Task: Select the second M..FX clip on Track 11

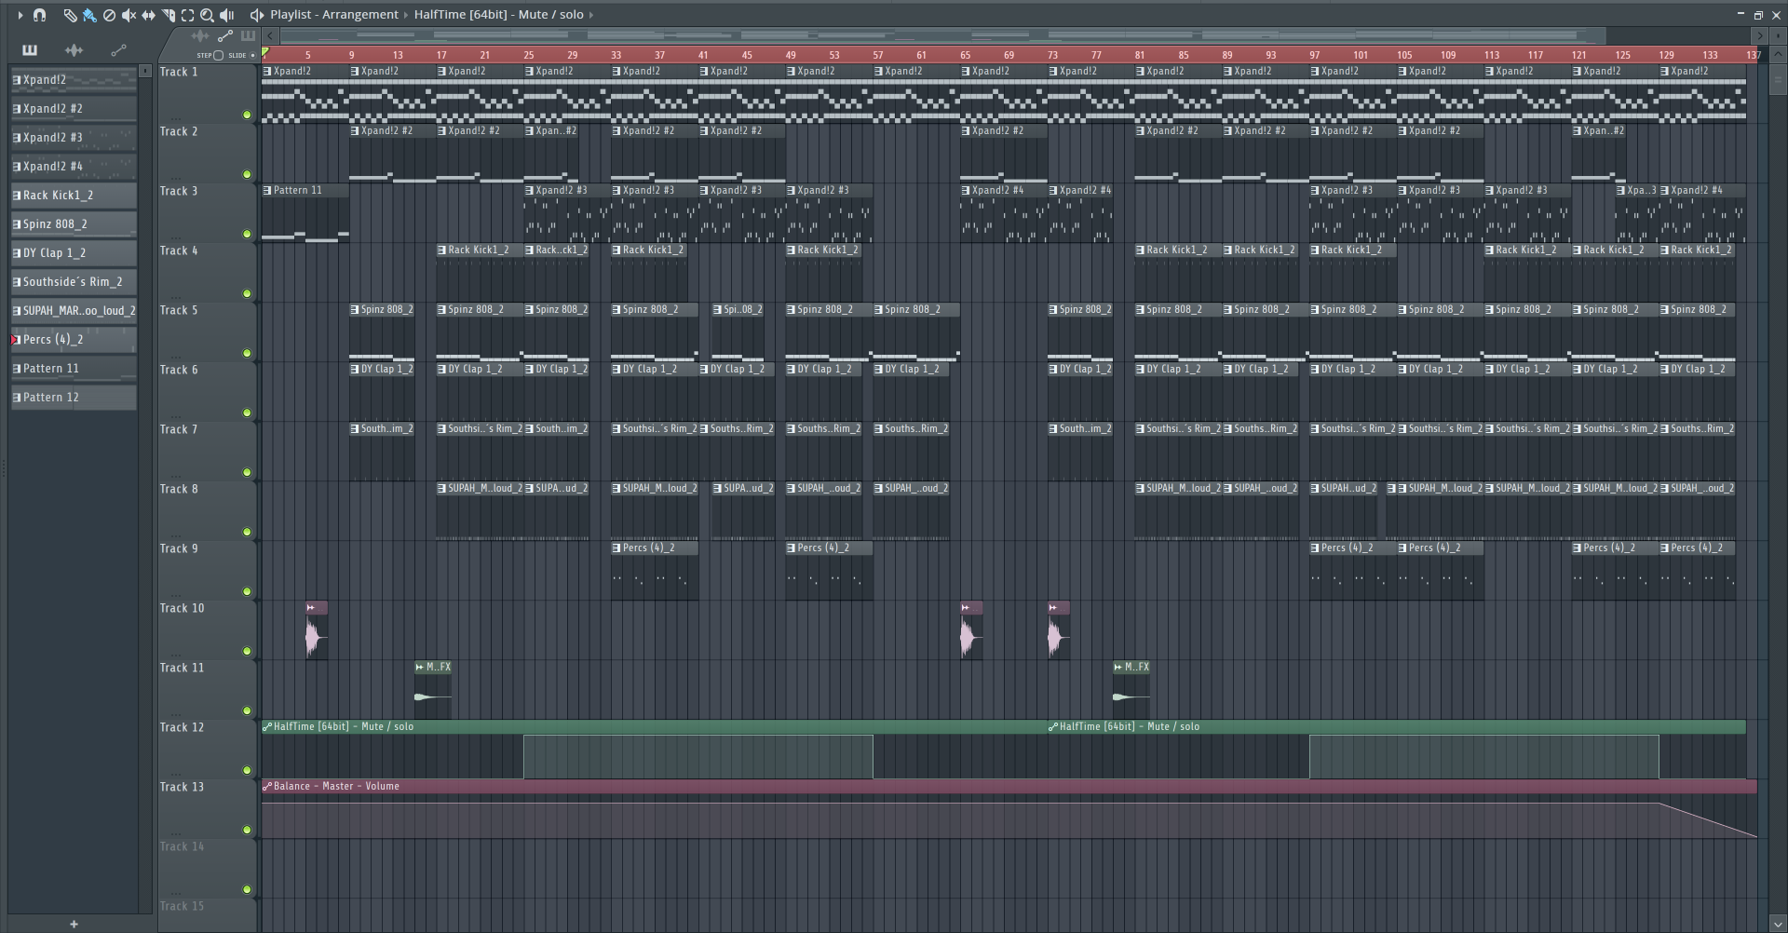Action: 1131,689
